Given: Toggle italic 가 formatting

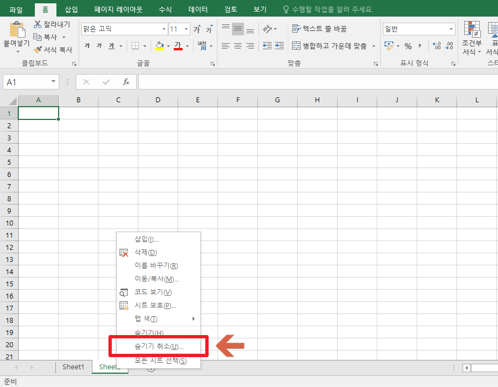Looking at the screenshot, I should pyautogui.click(x=100, y=46).
